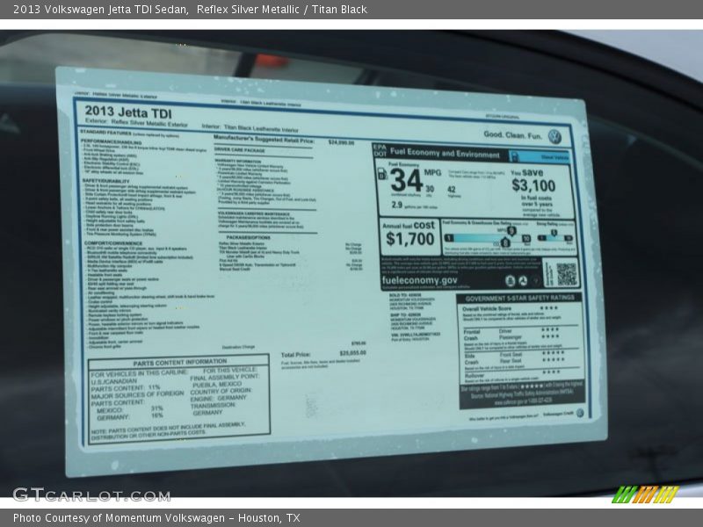Click the small Volkswagen Credit logo at the sticker's bottom

pyautogui.click(x=580, y=413)
